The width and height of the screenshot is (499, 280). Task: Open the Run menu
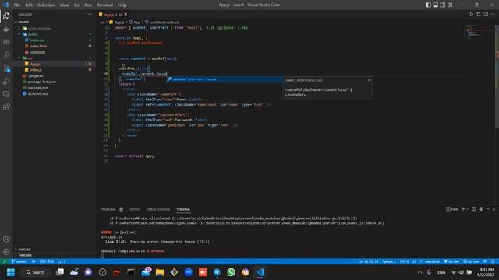click(88, 5)
